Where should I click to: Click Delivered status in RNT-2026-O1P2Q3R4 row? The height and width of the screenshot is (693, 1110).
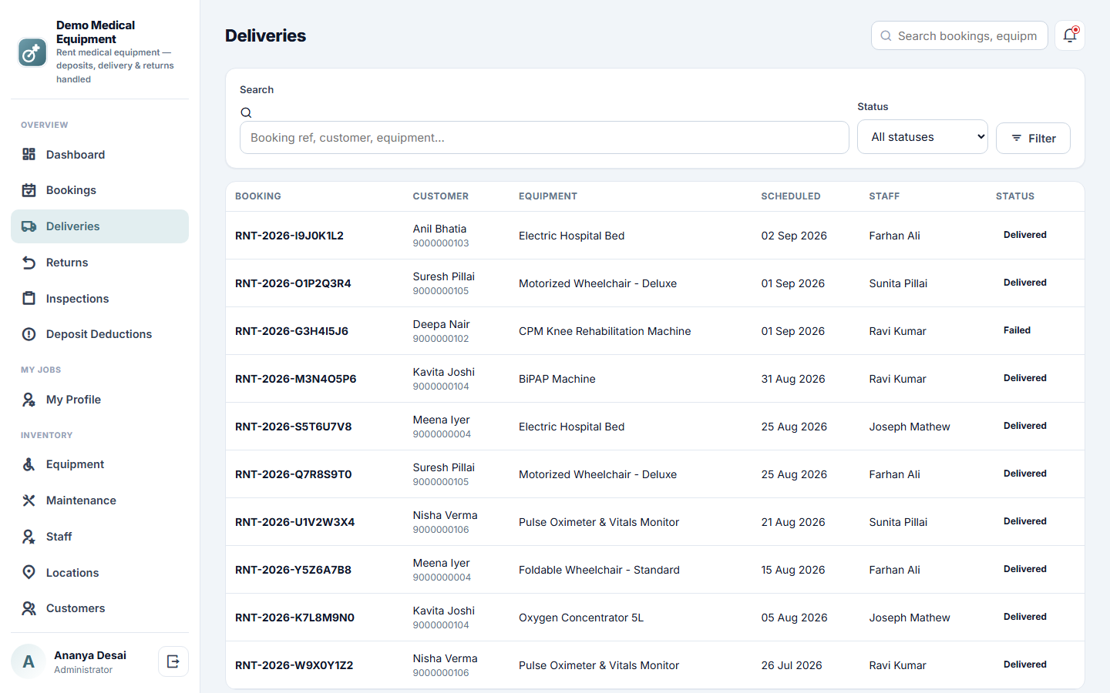tap(1024, 283)
